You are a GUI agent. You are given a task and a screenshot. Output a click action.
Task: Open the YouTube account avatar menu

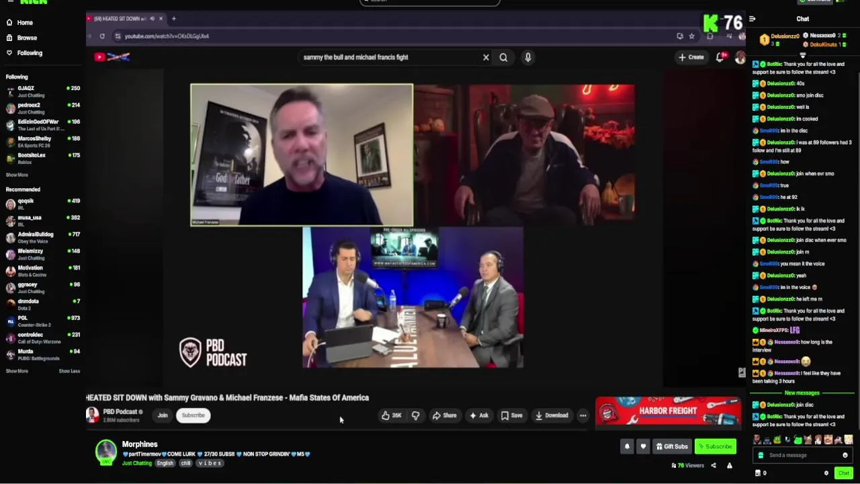point(740,58)
